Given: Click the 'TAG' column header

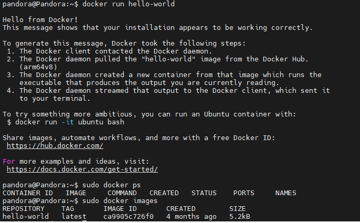Looking at the screenshot, I should (x=68, y=209).
